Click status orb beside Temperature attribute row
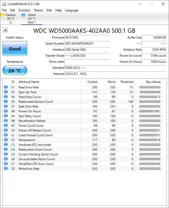This screenshot has height=208, width=169. [x=6, y=140]
